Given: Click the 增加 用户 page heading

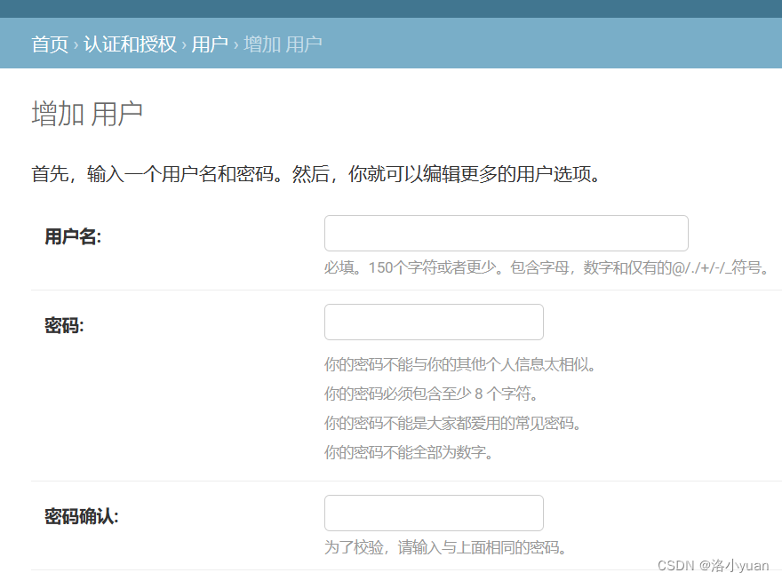Looking at the screenshot, I should pos(87,114).
